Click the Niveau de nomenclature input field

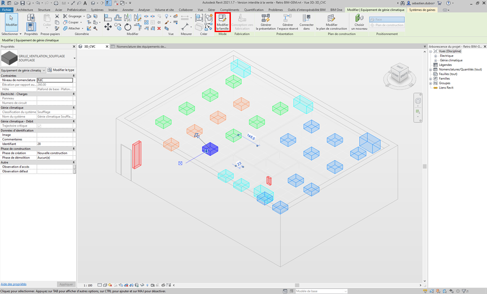click(55, 80)
